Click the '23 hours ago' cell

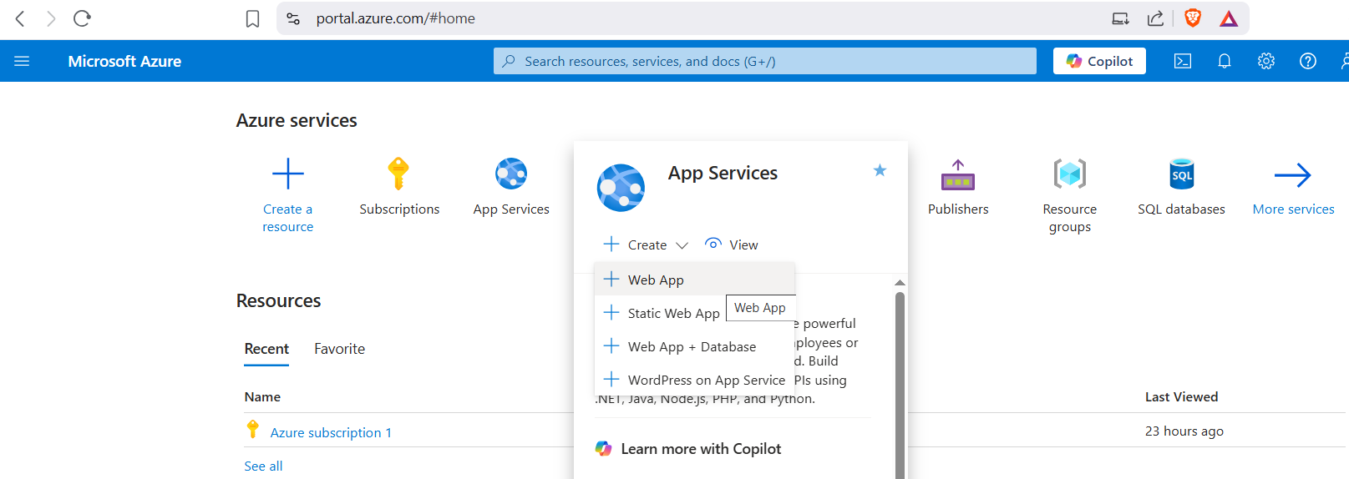[x=1184, y=431]
